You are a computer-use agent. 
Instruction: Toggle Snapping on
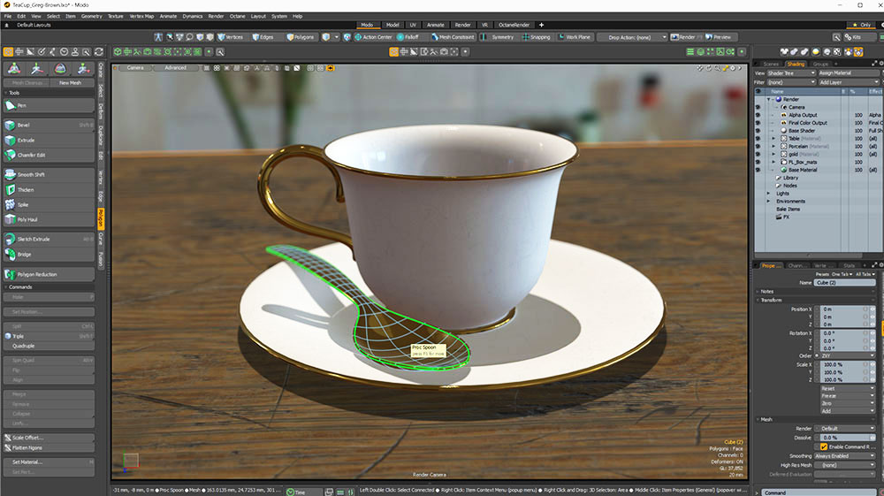tap(537, 37)
